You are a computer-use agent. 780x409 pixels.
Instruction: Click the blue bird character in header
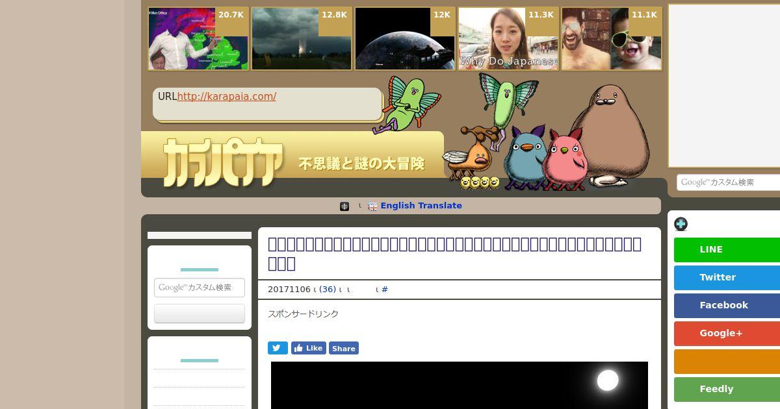(525, 156)
